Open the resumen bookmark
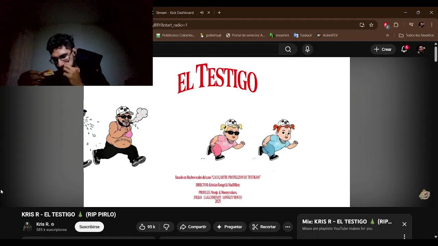 [x=279, y=35]
